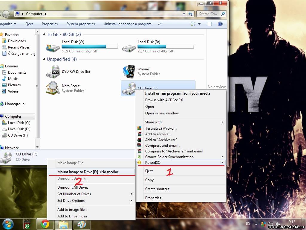Click into the Search Computer field
Image resolution: width=306 pixels, height=230 pixels.
pyautogui.click(x=208, y=14)
